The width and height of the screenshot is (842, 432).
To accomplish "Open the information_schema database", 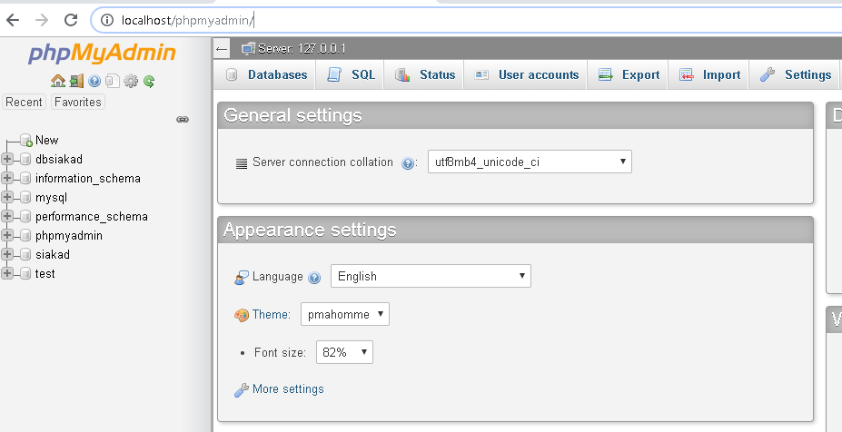I will 88,178.
